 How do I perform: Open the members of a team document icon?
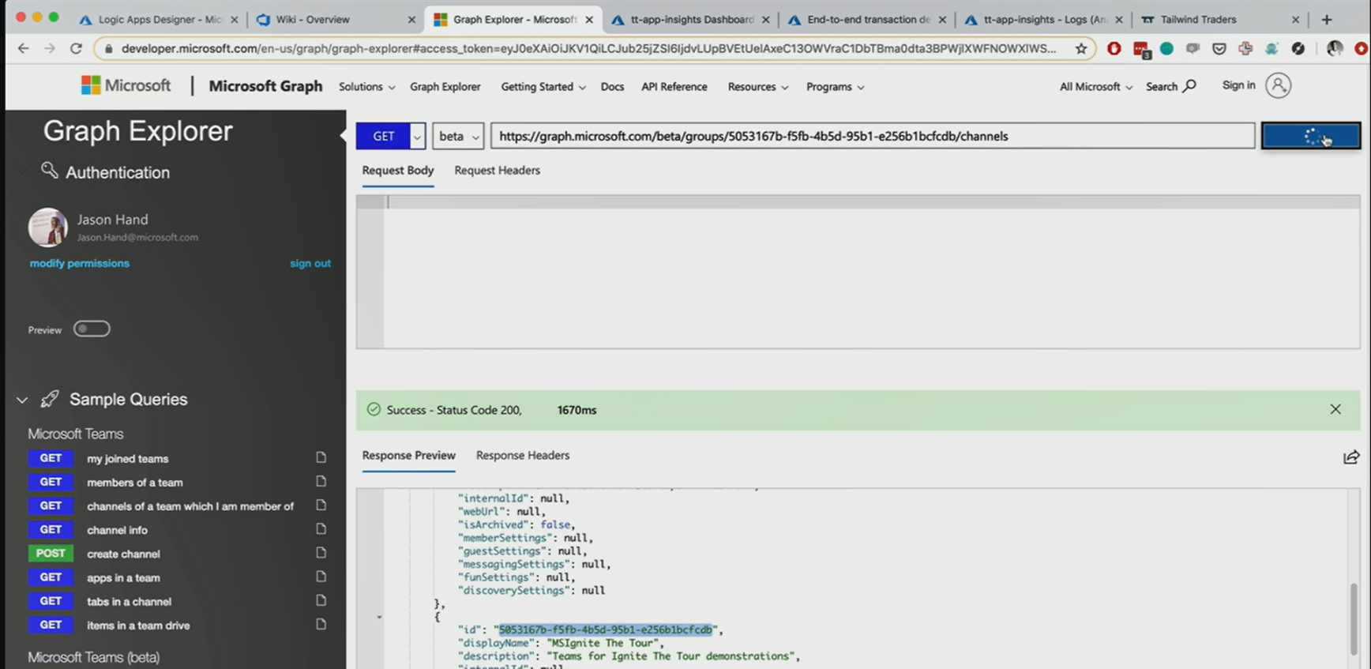point(321,481)
